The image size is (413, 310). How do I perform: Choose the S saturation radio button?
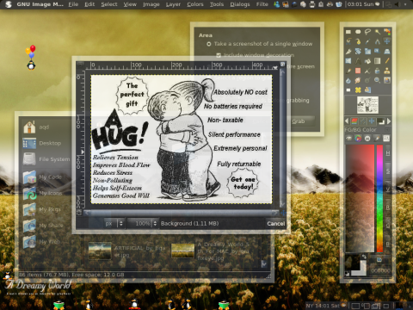388,171
